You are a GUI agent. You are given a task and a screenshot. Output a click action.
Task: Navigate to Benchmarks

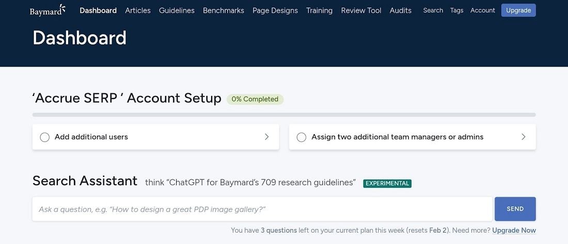point(223,10)
